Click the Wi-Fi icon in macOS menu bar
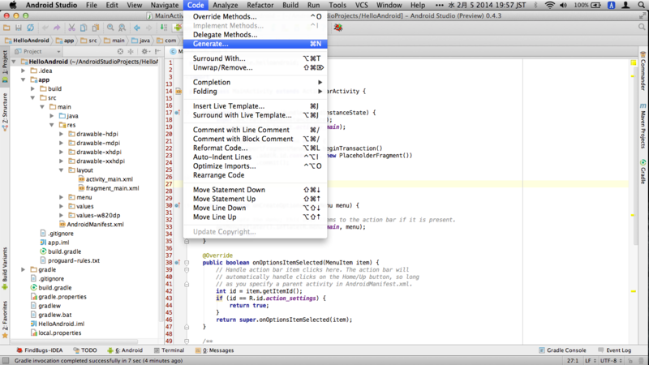This screenshot has width=649, height=365. click(x=550, y=5)
